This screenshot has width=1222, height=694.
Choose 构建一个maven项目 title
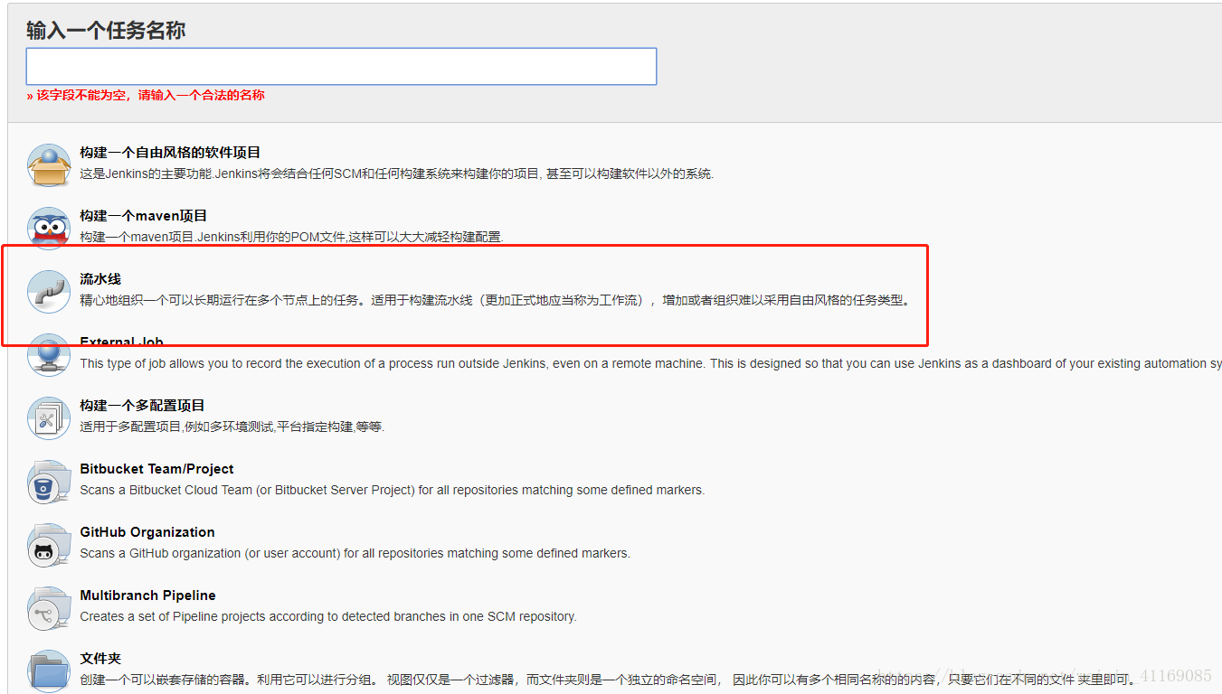coord(144,216)
